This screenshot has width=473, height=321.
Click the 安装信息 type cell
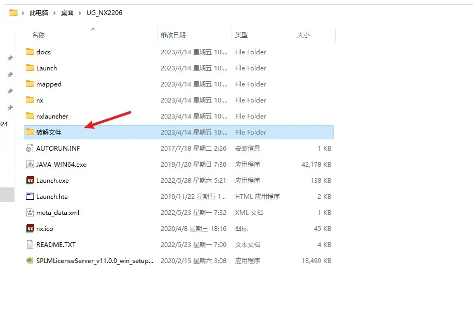pos(248,148)
